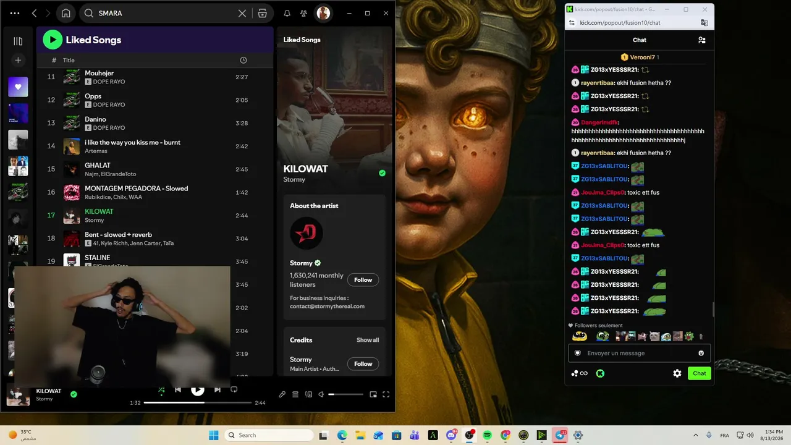The height and width of the screenshot is (445, 791).
Task: Skip to the previous track
Action: pyautogui.click(x=178, y=390)
